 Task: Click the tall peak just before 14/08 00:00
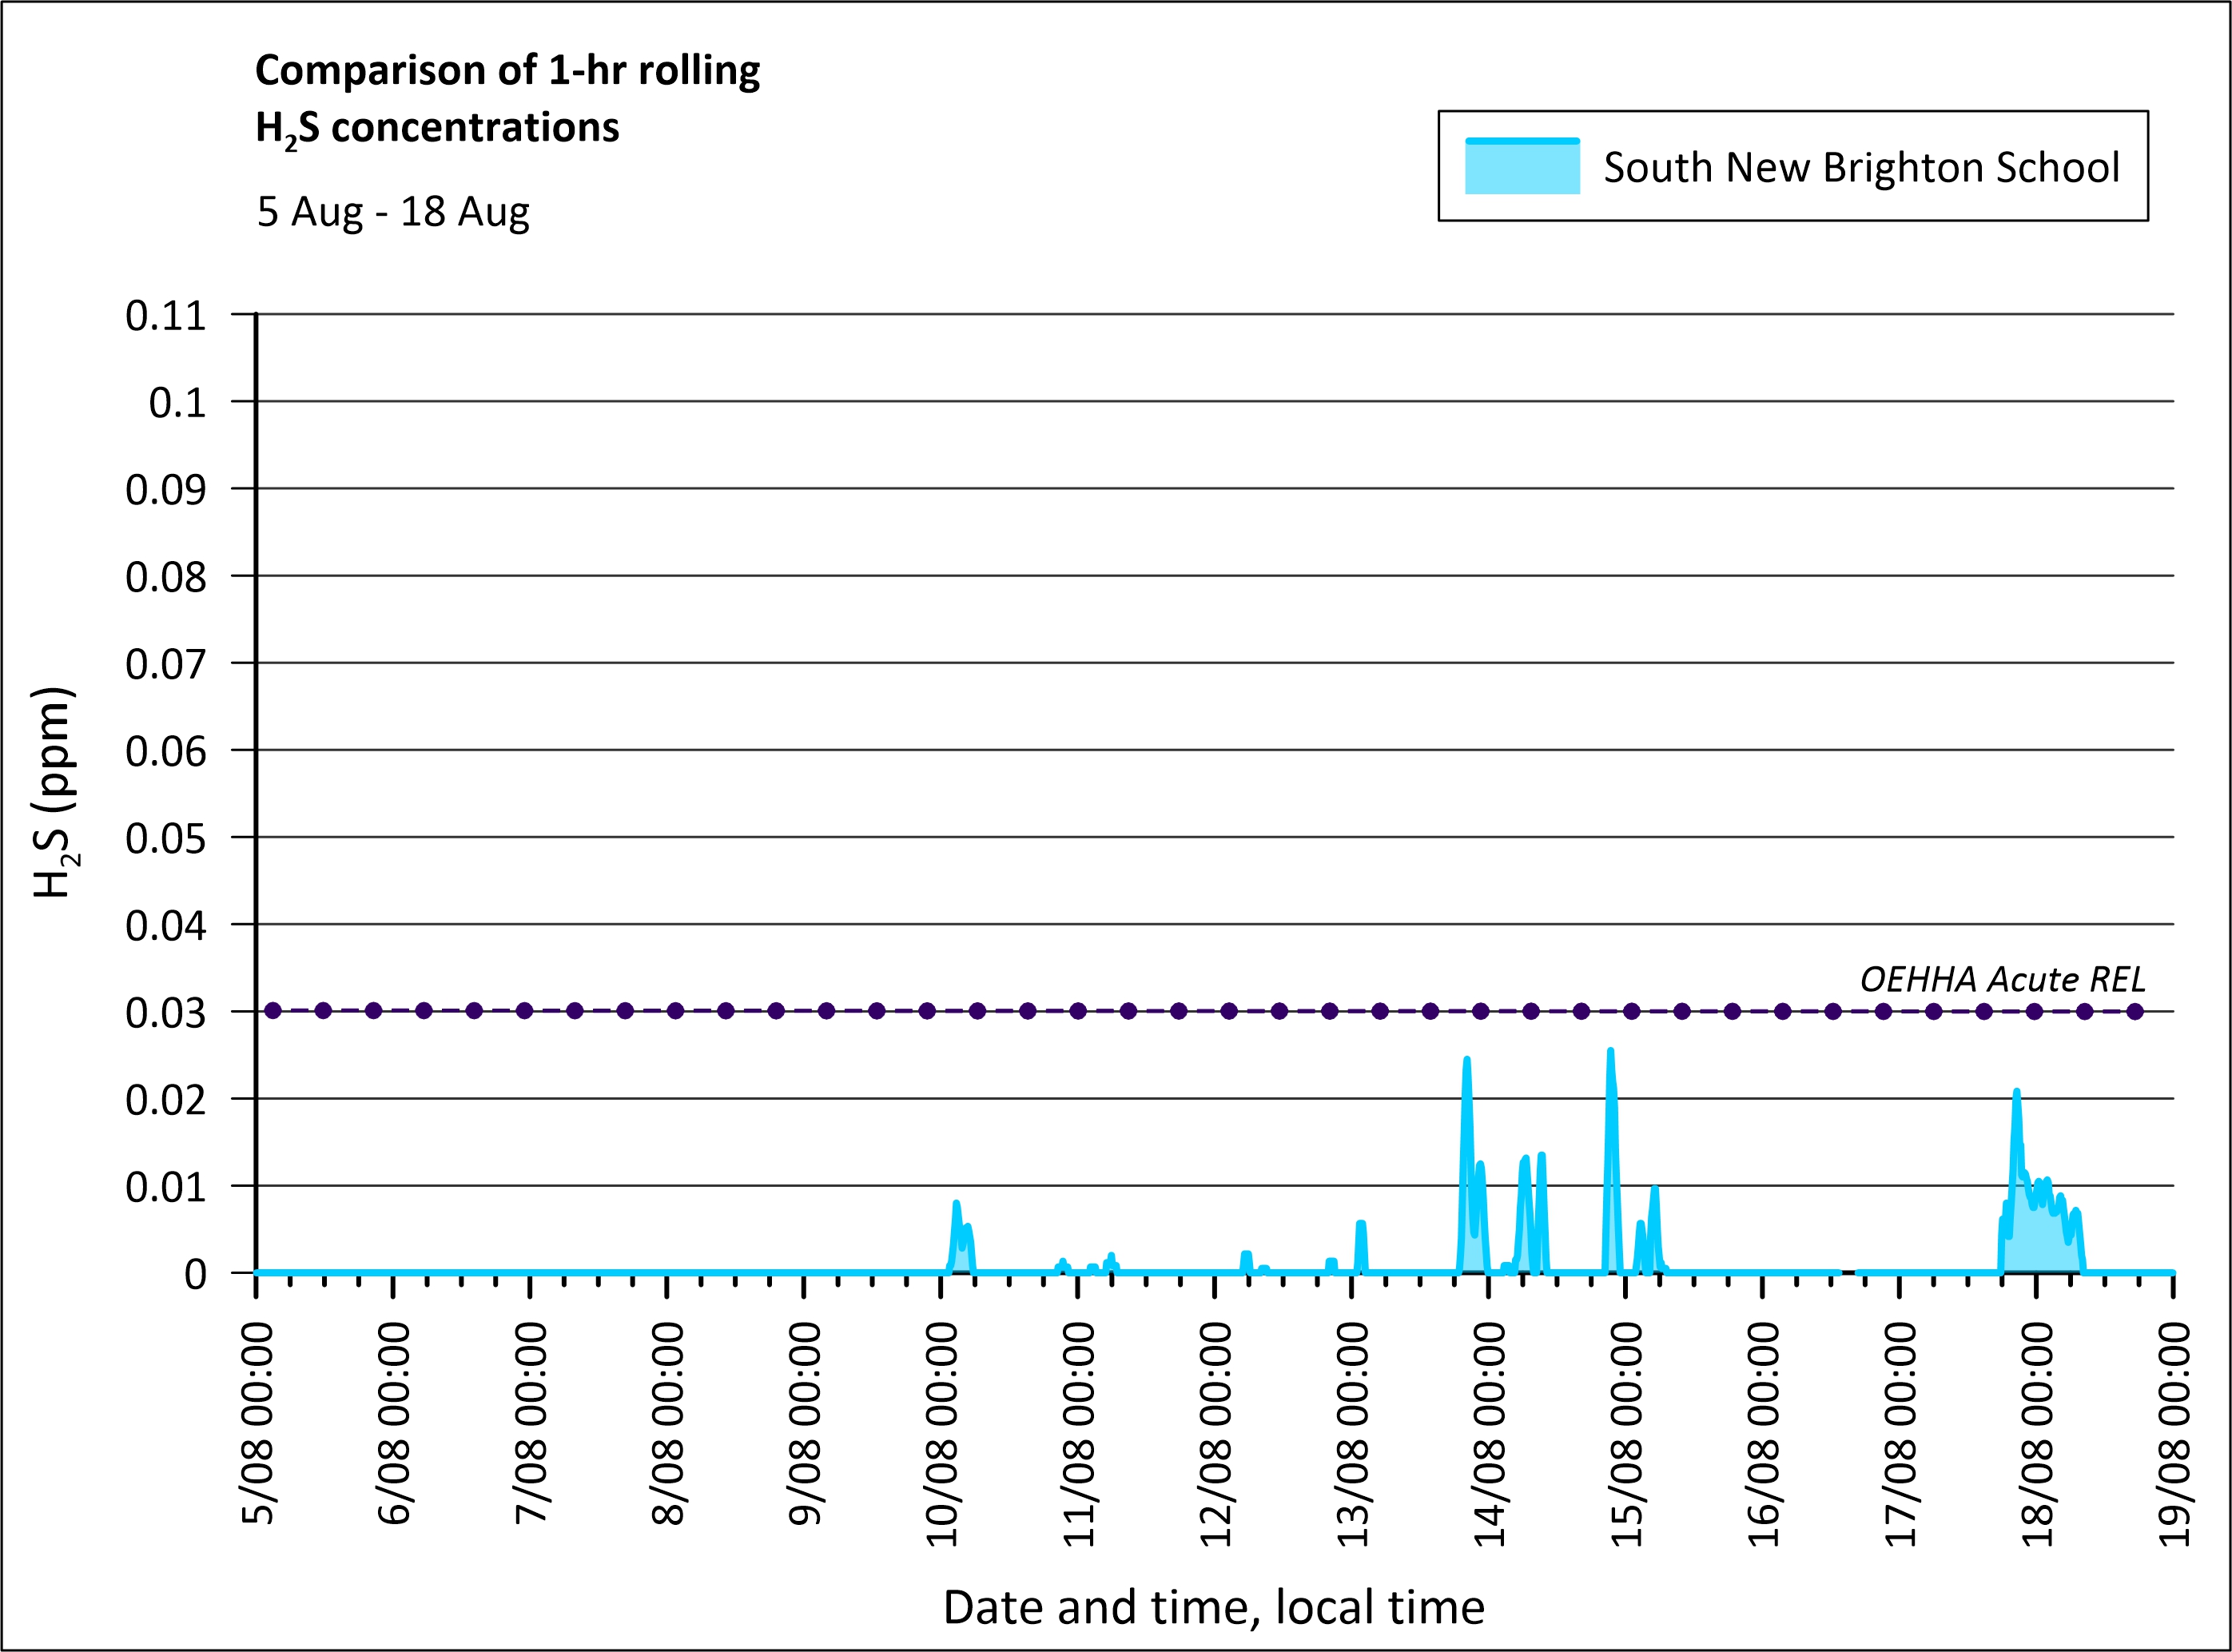tap(1467, 1061)
